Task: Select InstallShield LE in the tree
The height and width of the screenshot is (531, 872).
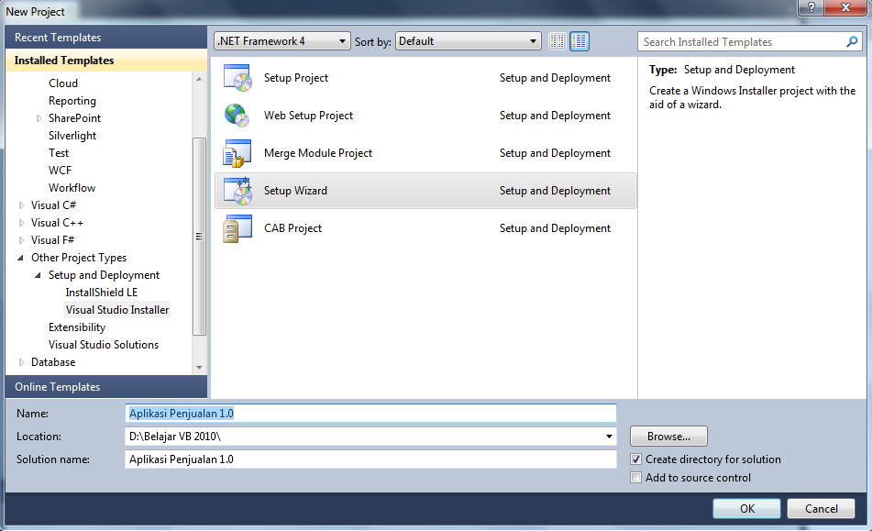Action: click(x=101, y=293)
